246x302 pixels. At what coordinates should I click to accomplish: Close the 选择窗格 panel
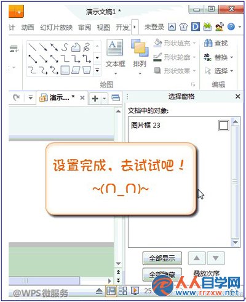coord(237,96)
